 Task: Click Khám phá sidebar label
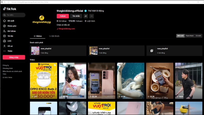click(12, 26)
